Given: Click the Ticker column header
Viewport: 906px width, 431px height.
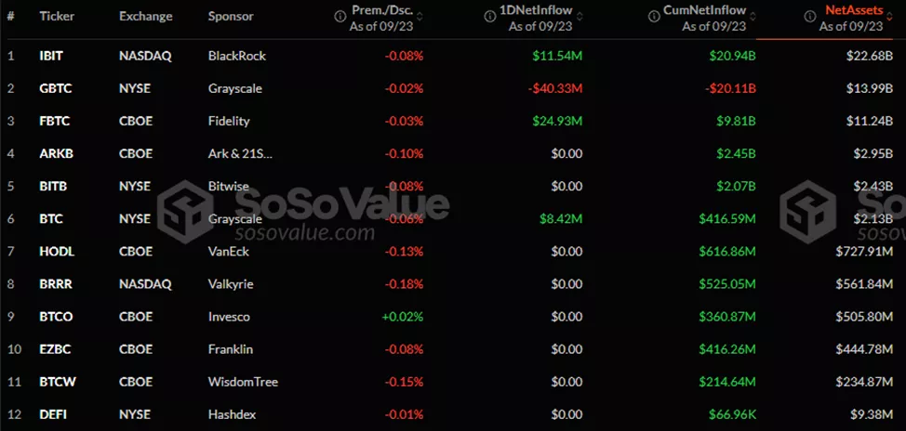Looking at the screenshot, I should pos(58,18).
